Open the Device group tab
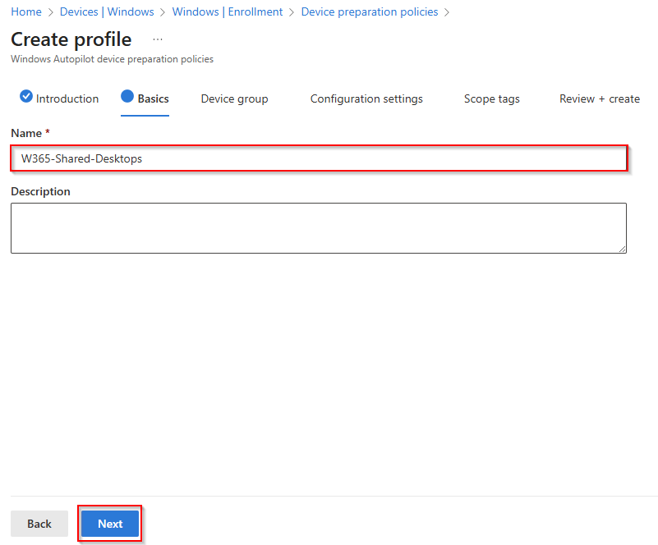 [x=234, y=98]
